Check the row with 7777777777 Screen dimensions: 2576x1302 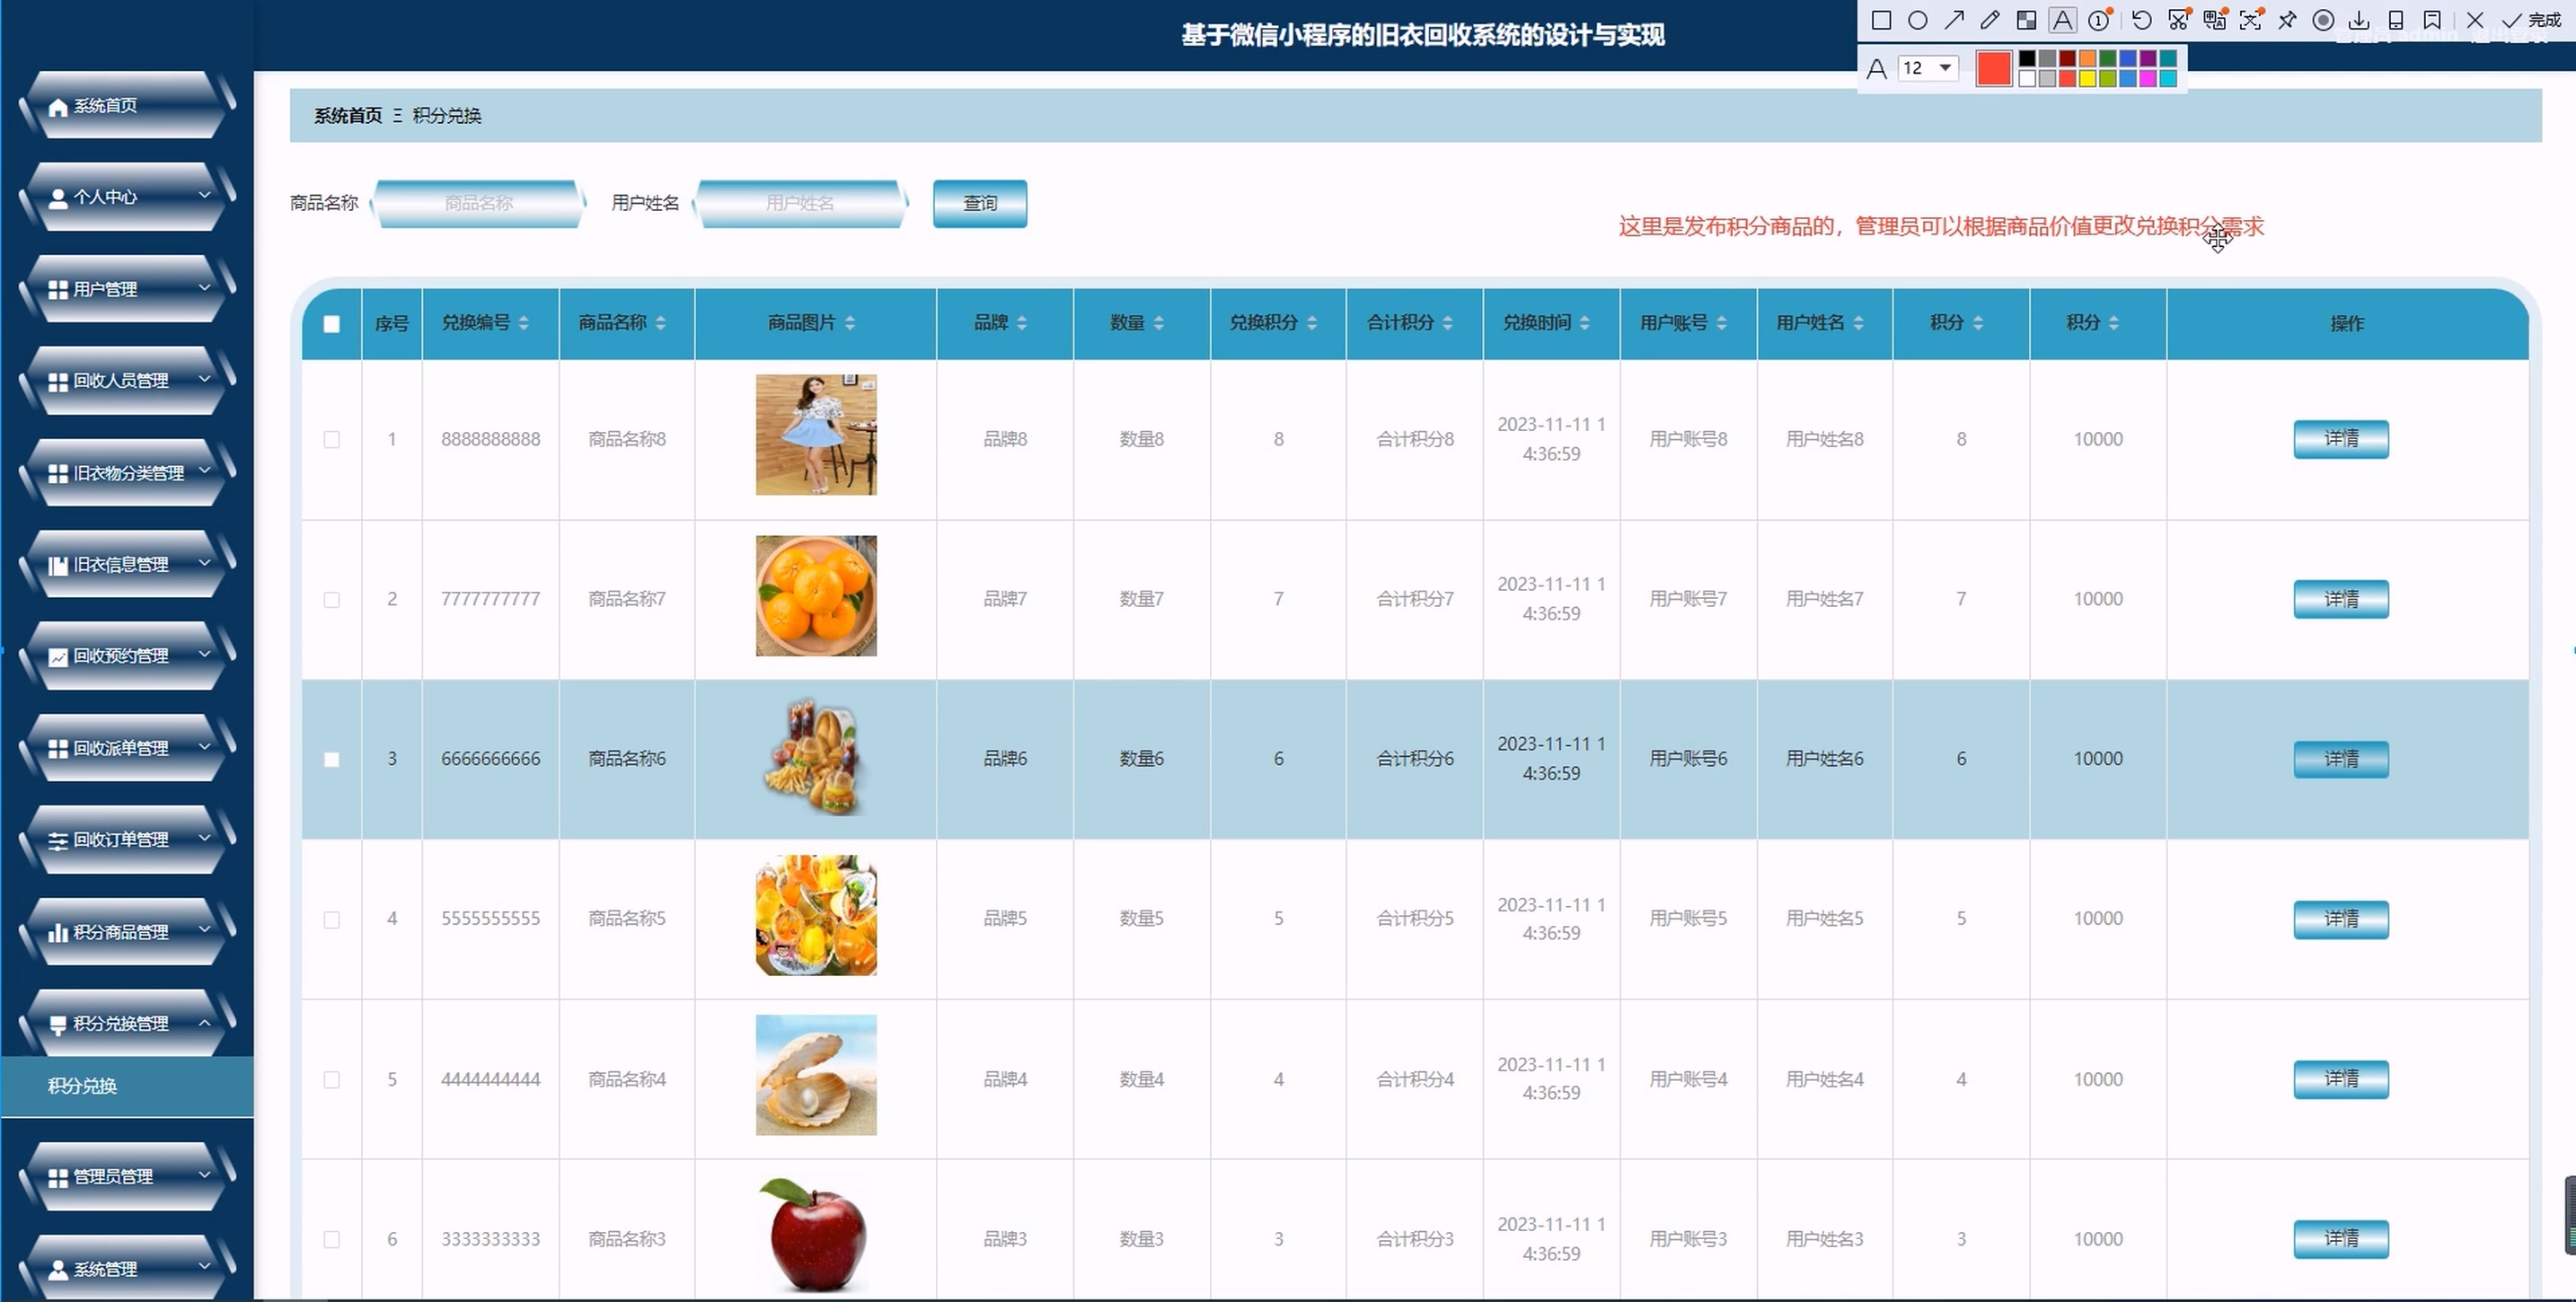[332, 600]
